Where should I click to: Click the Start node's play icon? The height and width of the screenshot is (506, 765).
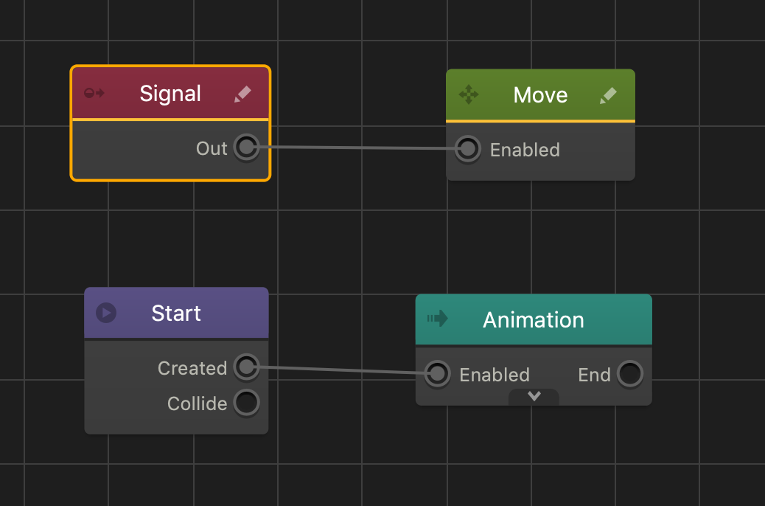[x=106, y=313]
